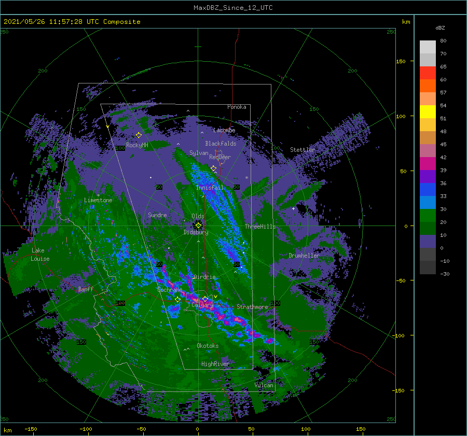
Task: Pick the orange 57-60 dBZ legend swatch
Action: [x=428, y=86]
